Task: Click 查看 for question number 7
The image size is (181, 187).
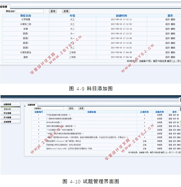Action: pyautogui.click(x=170, y=137)
